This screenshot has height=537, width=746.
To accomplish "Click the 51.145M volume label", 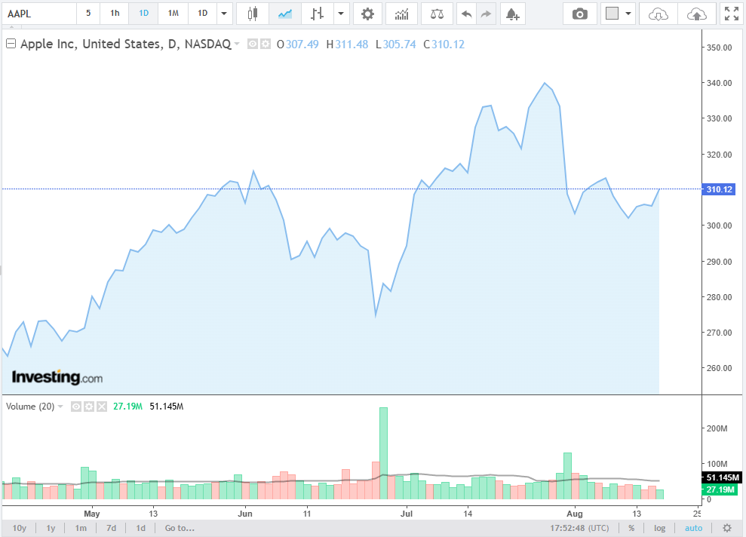I will coord(722,477).
